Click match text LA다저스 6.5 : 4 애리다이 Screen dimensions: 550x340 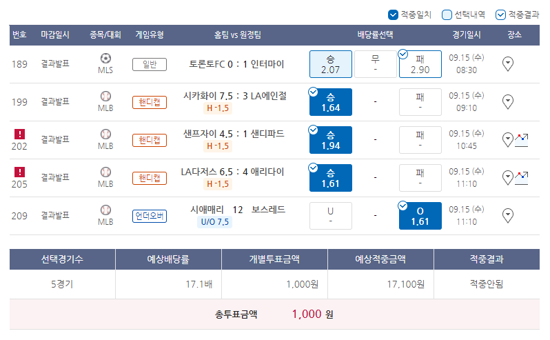232,172
